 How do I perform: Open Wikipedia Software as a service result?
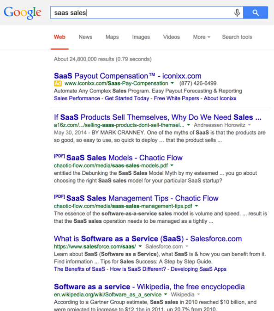149,287
